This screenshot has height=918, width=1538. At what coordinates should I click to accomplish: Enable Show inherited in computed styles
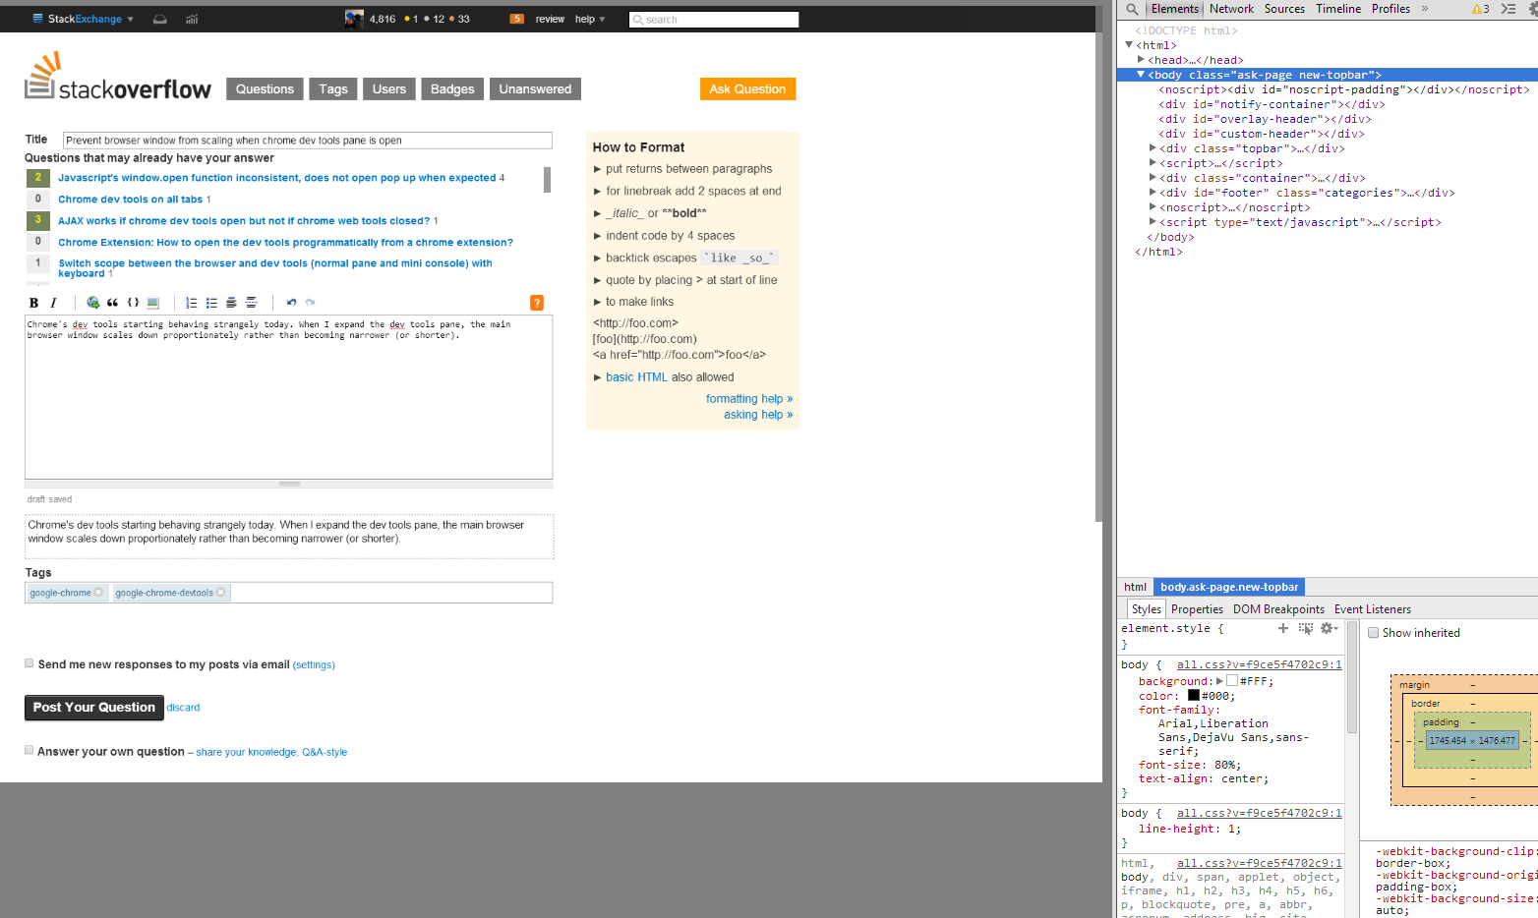(x=1374, y=633)
